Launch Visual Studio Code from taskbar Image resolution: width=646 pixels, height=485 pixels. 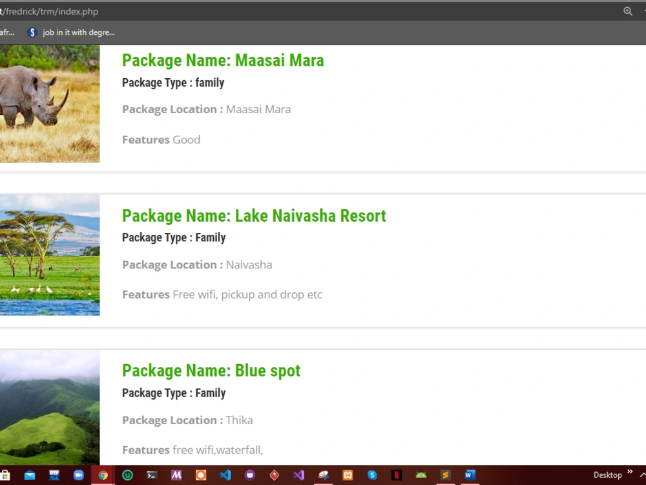click(225, 475)
